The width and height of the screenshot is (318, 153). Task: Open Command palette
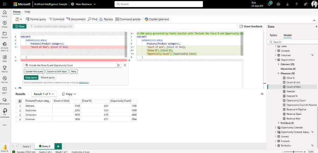pos(128,19)
